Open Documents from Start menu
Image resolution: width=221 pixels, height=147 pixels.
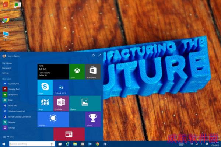point(7,68)
